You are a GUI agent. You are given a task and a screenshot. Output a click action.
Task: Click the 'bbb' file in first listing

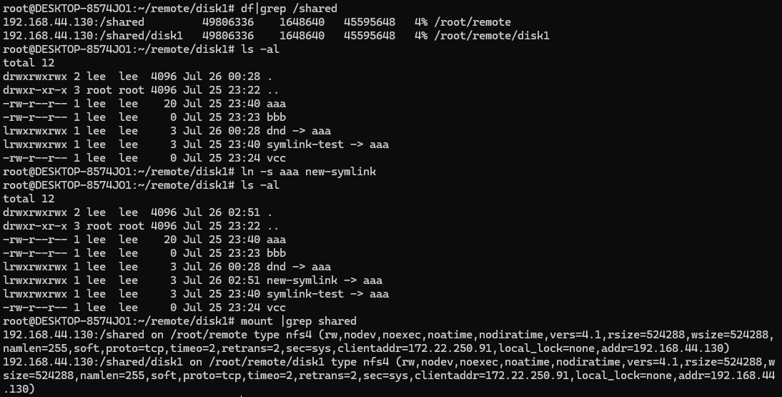point(277,117)
